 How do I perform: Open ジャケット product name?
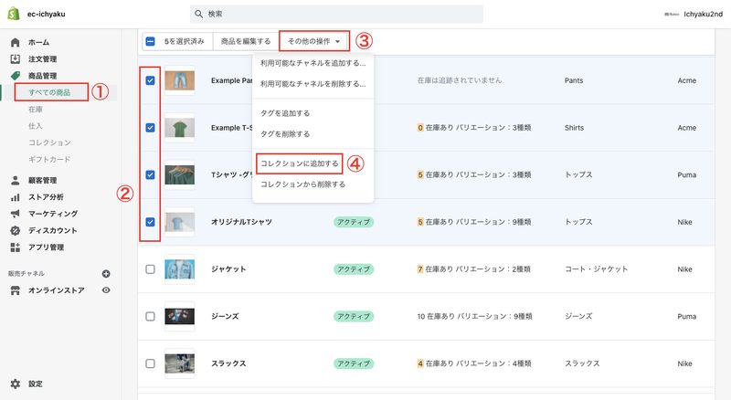(x=228, y=269)
